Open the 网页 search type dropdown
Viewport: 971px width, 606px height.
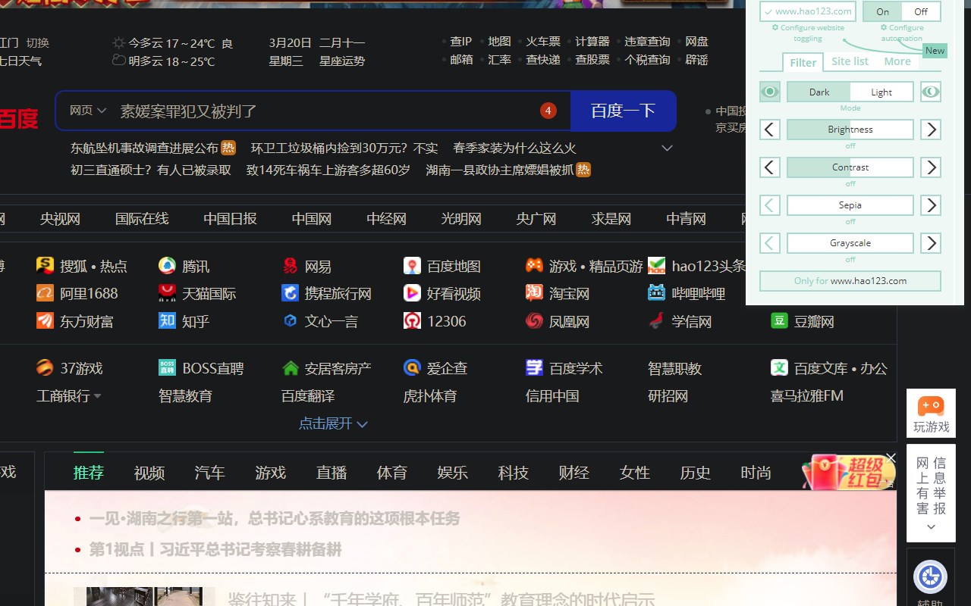(x=88, y=111)
